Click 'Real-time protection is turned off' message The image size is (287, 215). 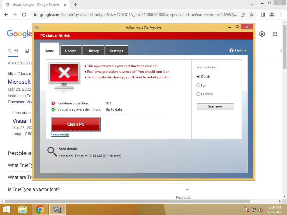(129, 72)
